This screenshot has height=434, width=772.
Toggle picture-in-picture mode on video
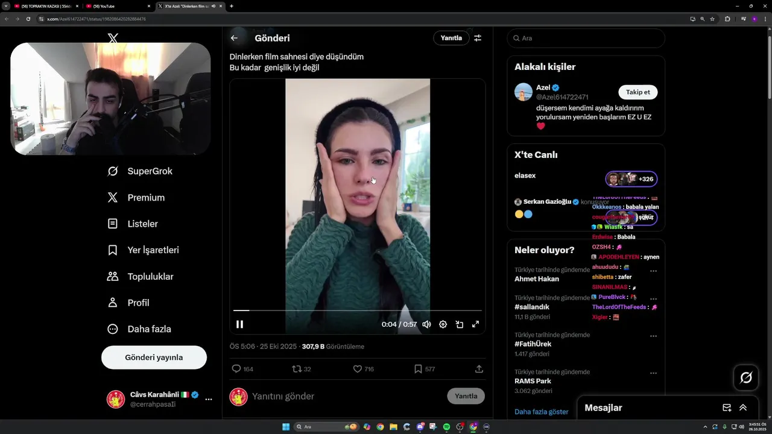pyautogui.click(x=459, y=324)
